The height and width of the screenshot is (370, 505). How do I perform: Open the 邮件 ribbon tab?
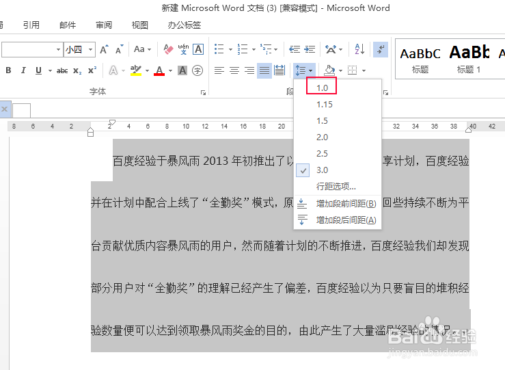click(68, 25)
